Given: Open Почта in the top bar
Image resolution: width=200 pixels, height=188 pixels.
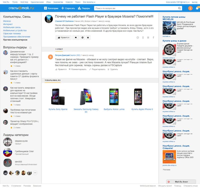Looking at the screenshot, I should [15, 2].
